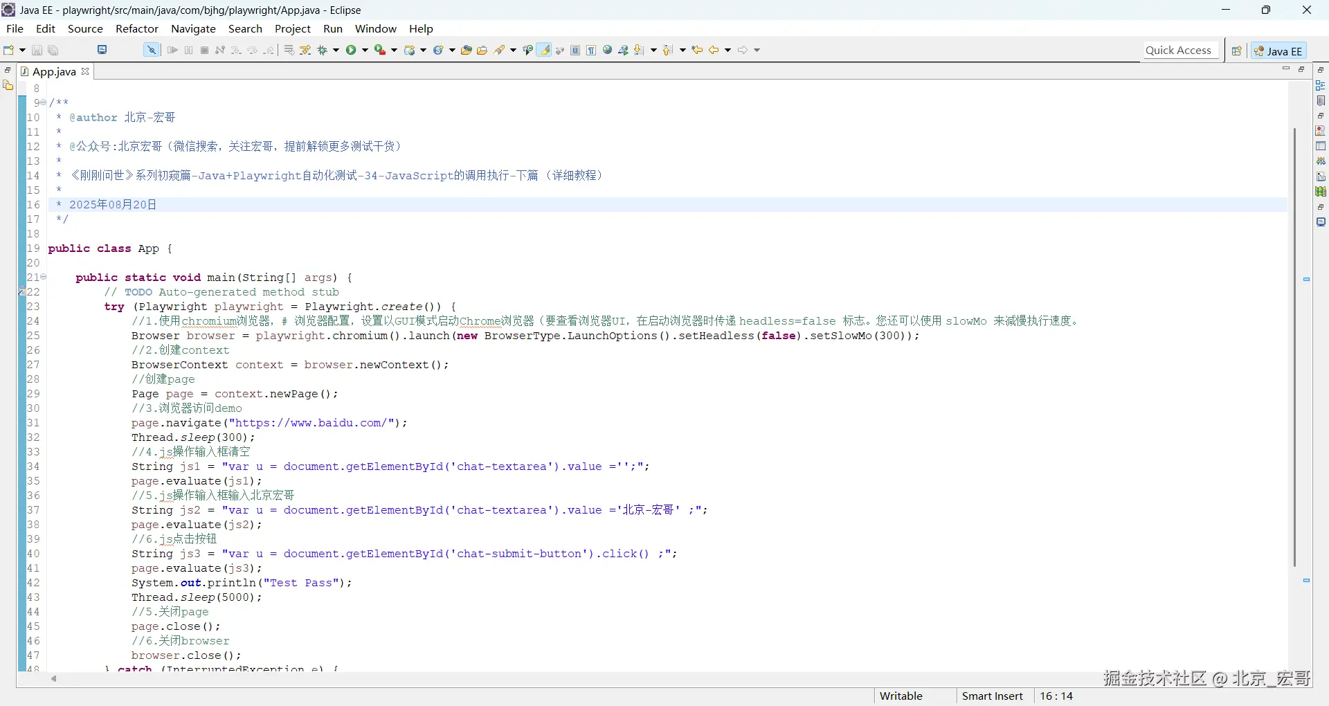Expand the Run Last Tool dropdown arrow
Viewport: 1329px width, 706px height.
[x=395, y=50]
